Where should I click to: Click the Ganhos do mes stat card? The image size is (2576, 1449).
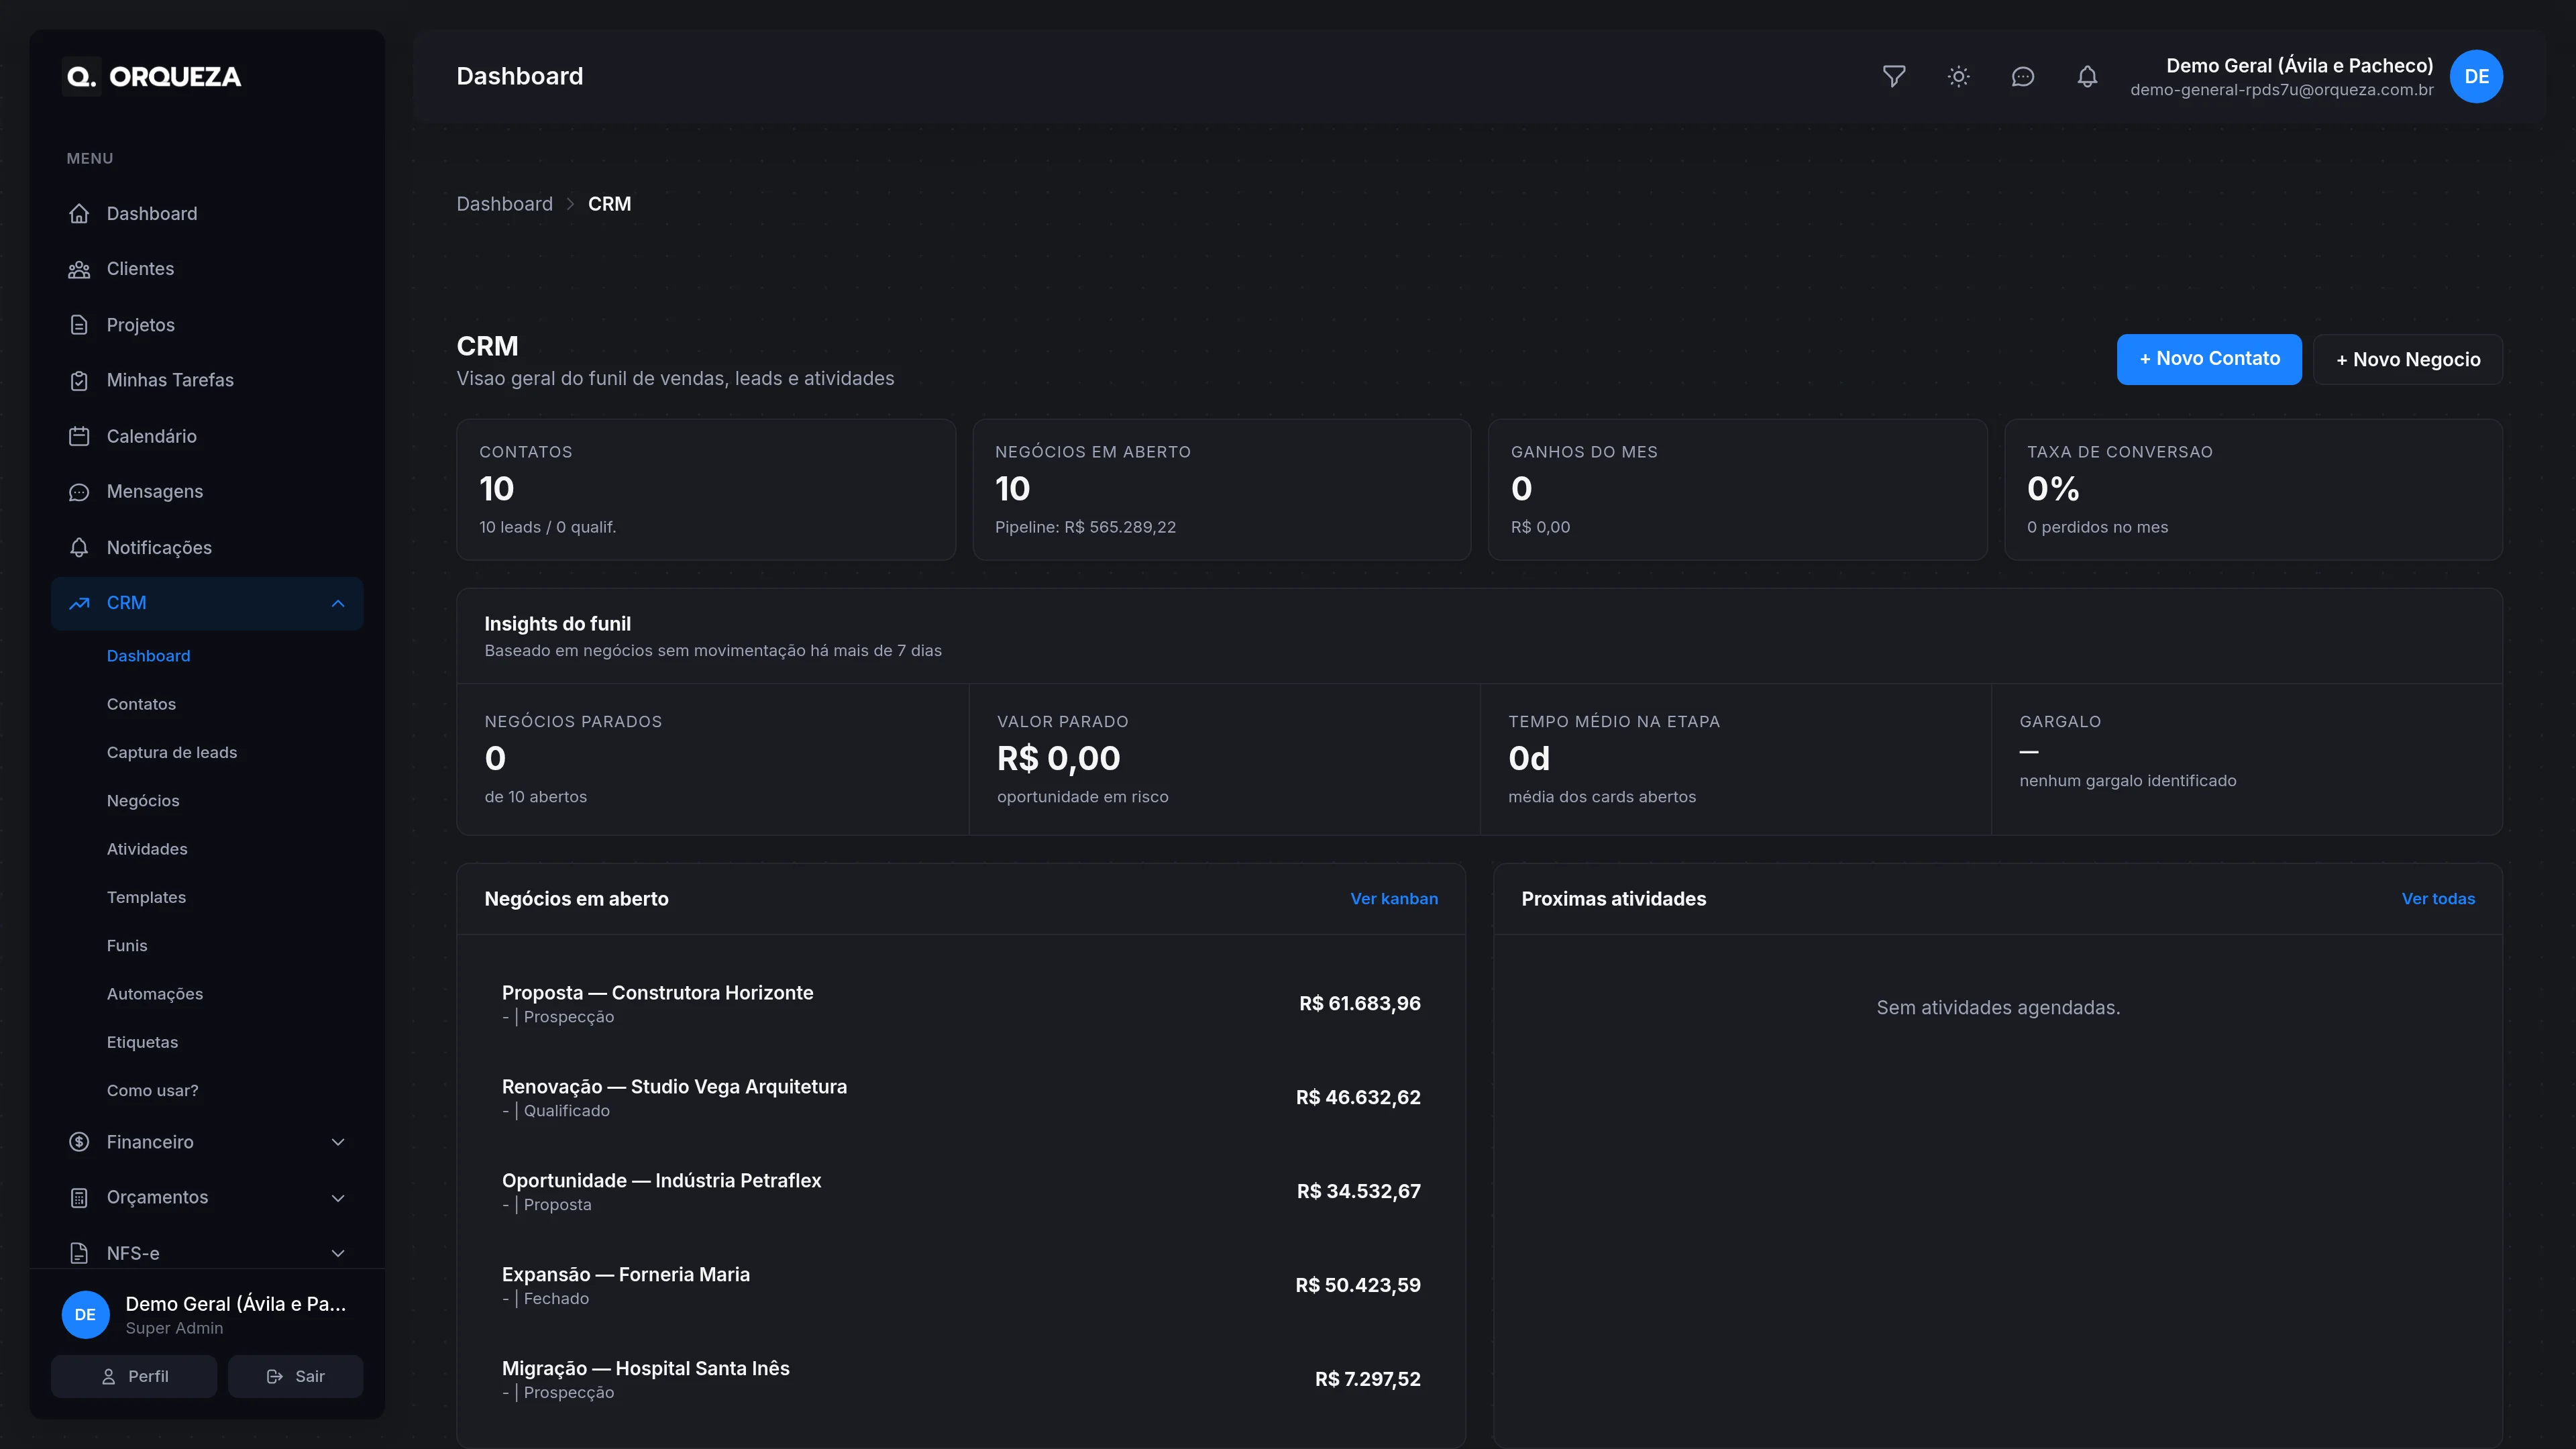[x=1737, y=490]
